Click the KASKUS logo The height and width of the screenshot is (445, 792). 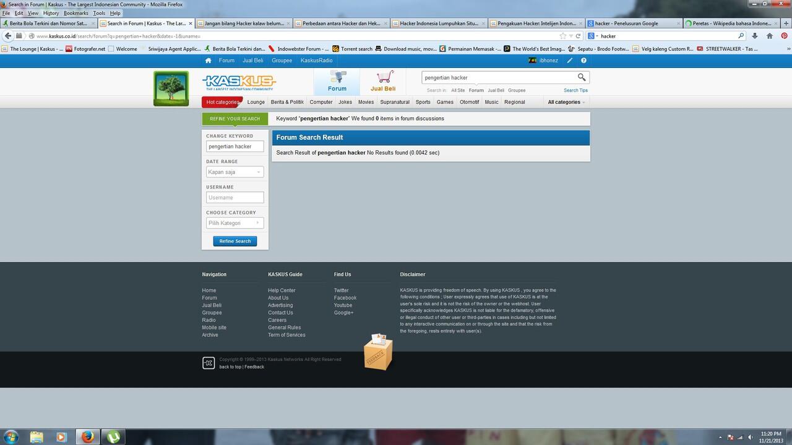pos(239,82)
